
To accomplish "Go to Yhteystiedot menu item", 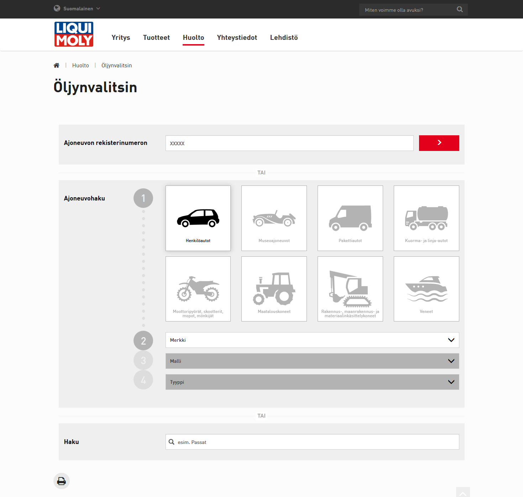I will click(237, 38).
